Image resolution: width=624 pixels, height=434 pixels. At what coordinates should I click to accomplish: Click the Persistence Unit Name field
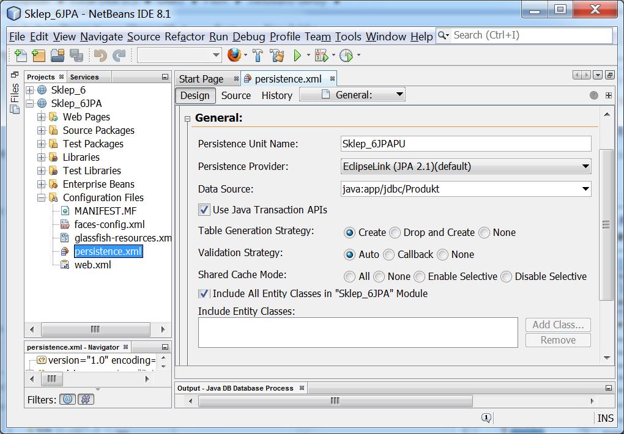(x=466, y=144)
